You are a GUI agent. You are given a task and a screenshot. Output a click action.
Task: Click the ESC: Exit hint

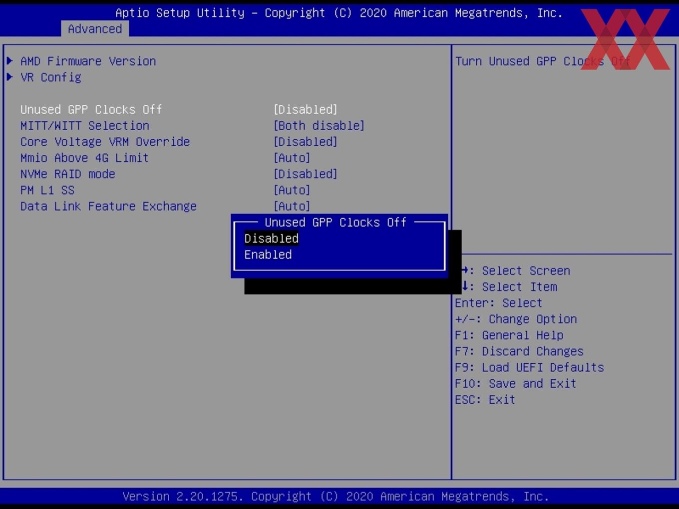(x=485, y=400)
